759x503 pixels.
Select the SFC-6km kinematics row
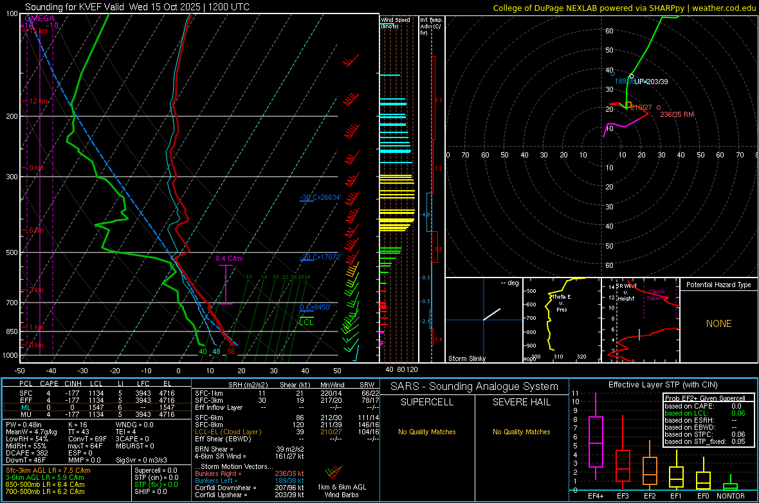click(287, 418)
